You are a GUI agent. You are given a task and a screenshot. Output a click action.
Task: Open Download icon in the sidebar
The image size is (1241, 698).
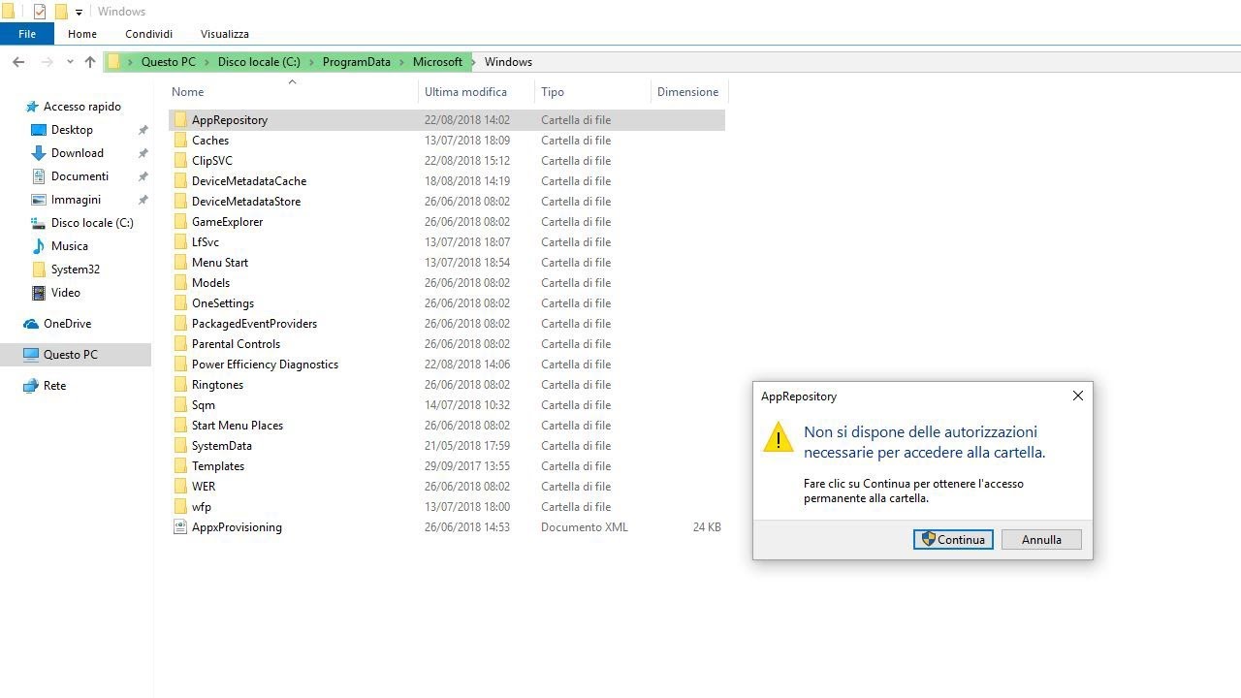click(x=39, y=153)
